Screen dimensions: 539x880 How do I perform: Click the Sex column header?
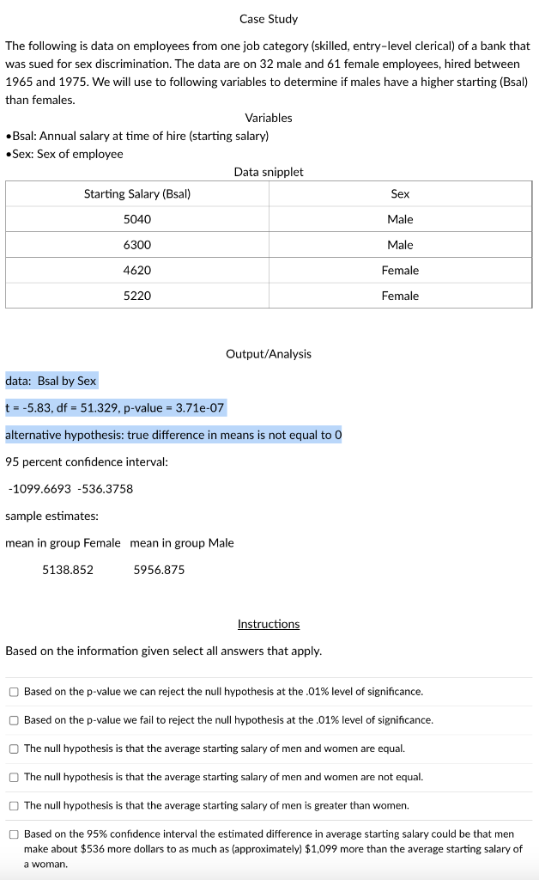(x=400, y=193)
